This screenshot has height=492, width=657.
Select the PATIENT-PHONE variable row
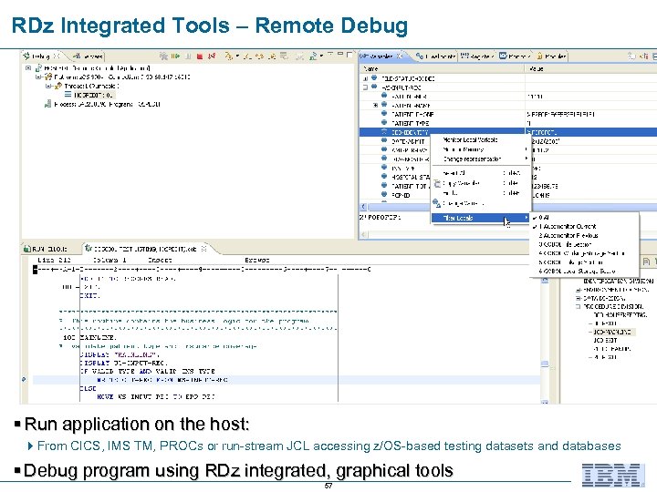pyautogui.click(x=508, y=114)
